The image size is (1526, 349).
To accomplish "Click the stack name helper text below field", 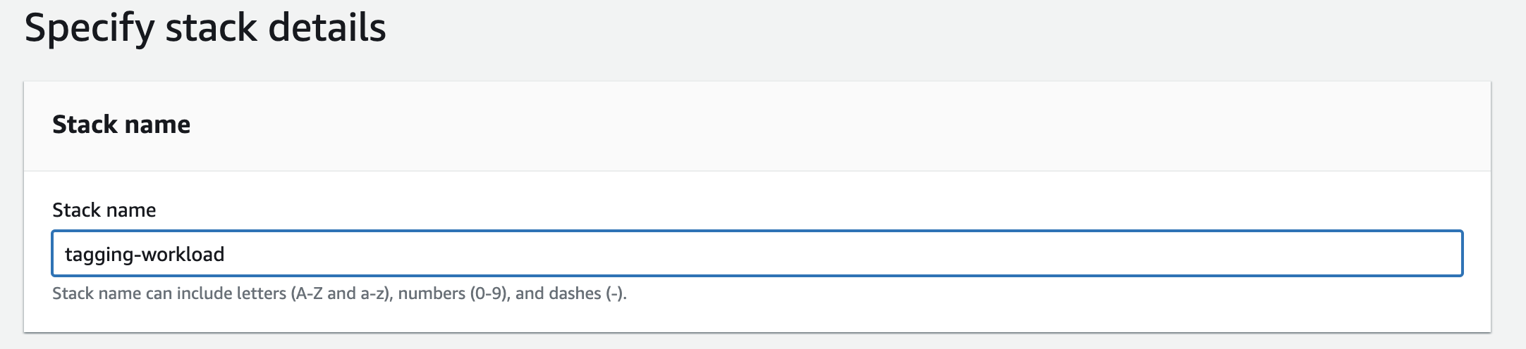I will pyautogui.click(x=339, y=293).
